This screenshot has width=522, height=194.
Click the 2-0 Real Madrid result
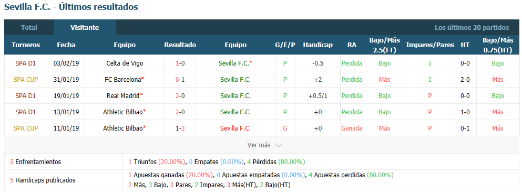click(180, 95)
